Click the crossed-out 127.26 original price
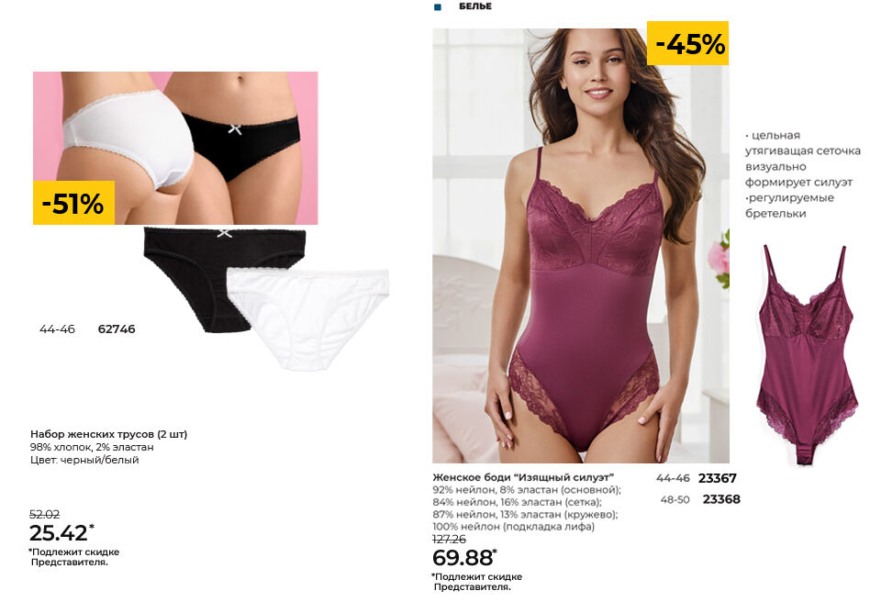 [x=450, y=540]
